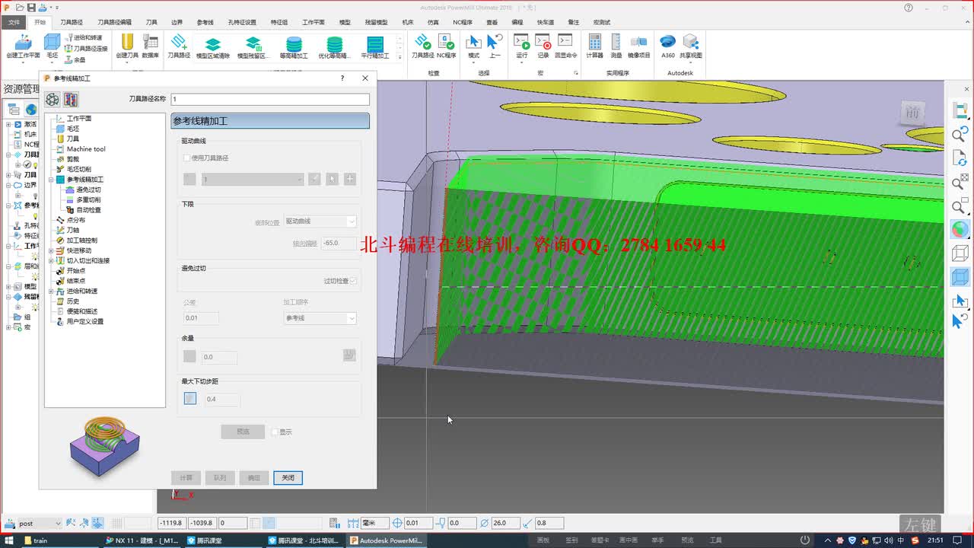
Task: Expand the 切入切出和连接 tree node
Action: coord(51,260)
